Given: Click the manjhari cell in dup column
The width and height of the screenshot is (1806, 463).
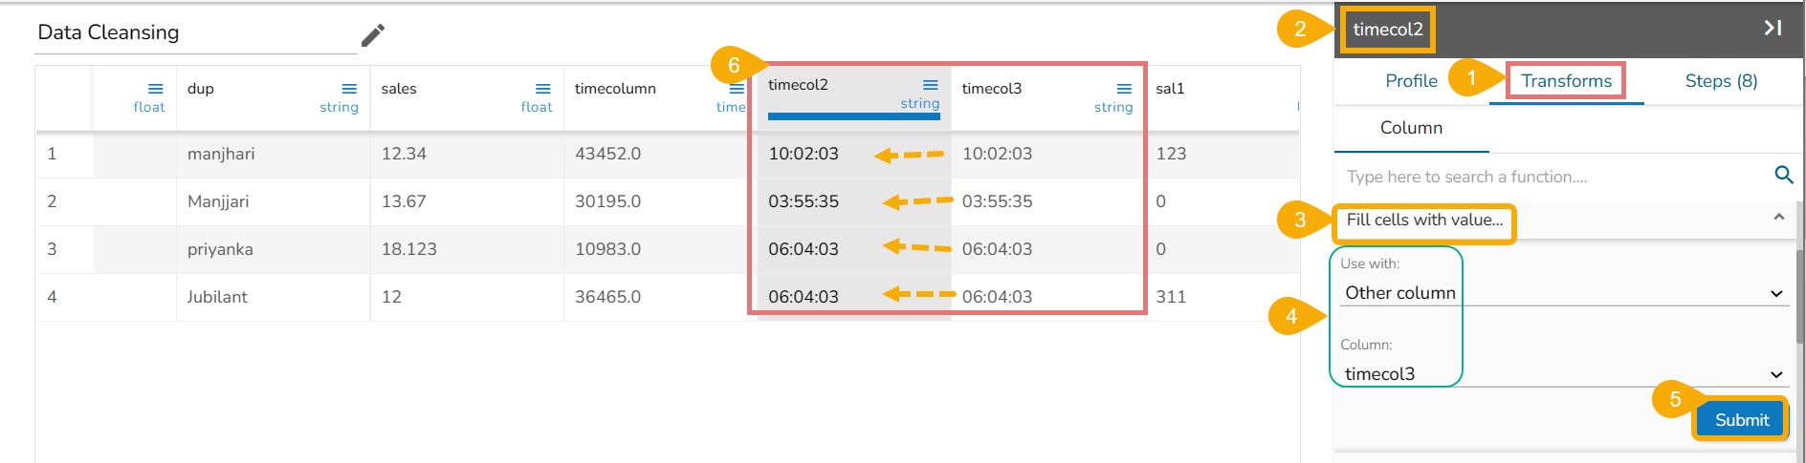Looking at the screenshot, I should pyautogui.click(x=221, y=154).
